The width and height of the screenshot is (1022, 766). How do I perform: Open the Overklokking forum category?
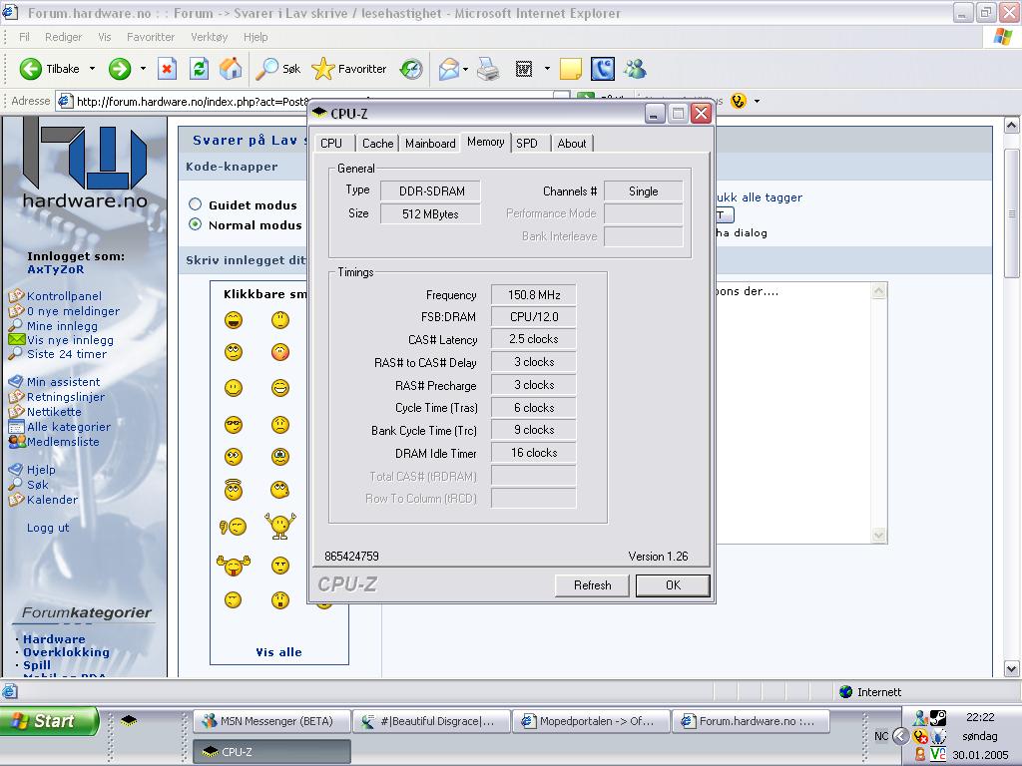click(x=66, y=652)
